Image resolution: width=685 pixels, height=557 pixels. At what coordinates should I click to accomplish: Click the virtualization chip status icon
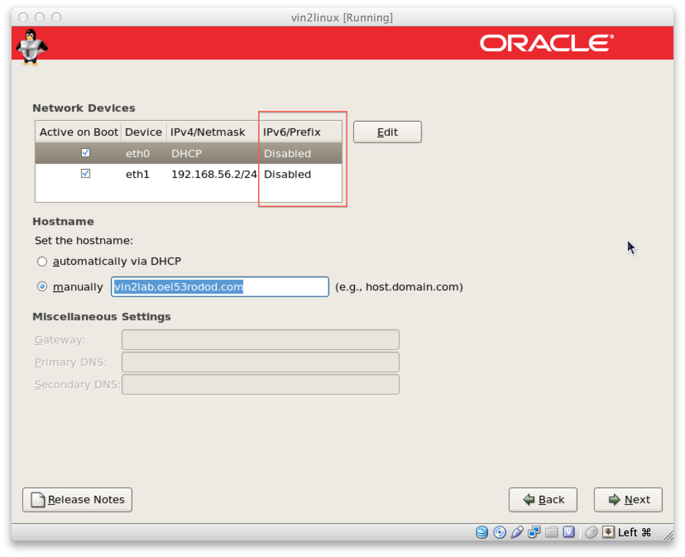click(x=569, y=532)
